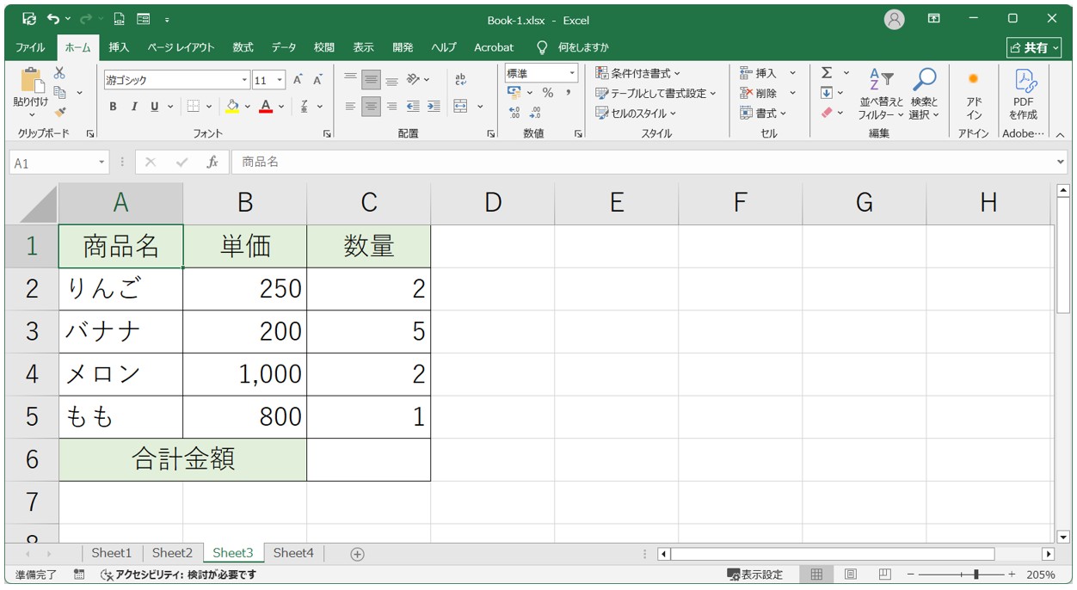Click the decrease decimal icon

point(535,113)
